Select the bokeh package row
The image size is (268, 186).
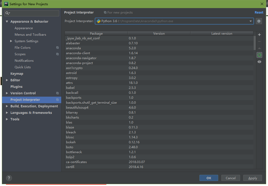click(x=159, y=142)
